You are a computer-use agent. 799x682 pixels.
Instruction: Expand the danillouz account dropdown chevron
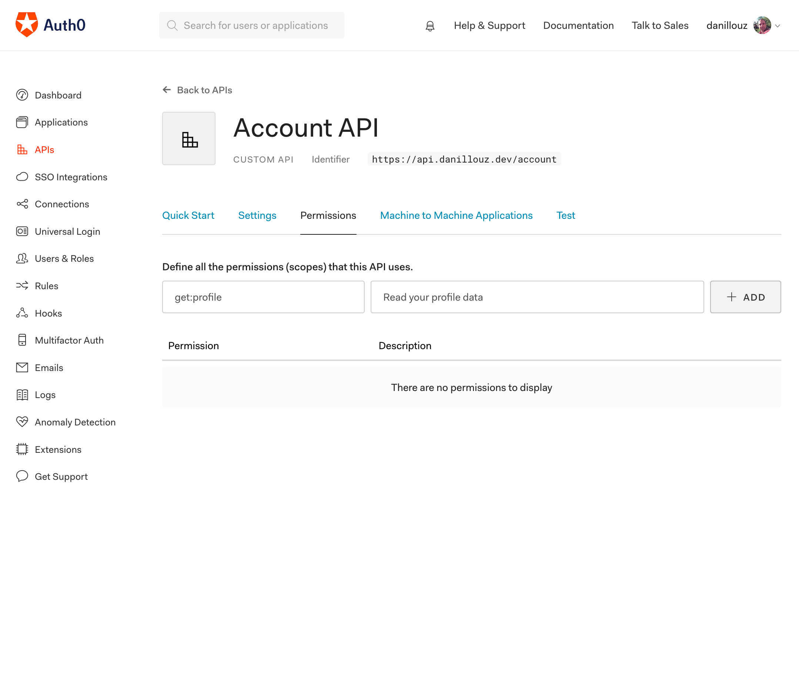[x=778, y=26]
